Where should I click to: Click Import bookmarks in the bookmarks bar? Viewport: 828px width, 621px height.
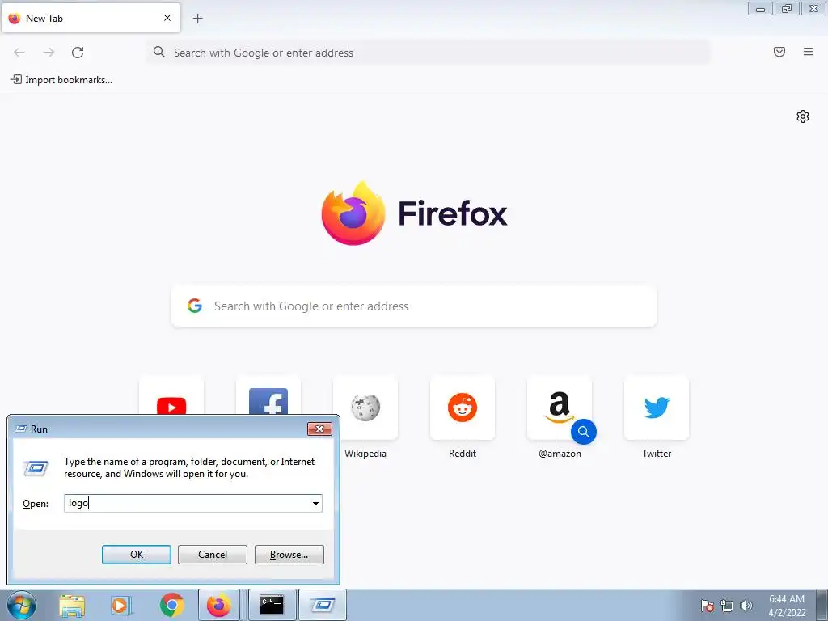61,80
